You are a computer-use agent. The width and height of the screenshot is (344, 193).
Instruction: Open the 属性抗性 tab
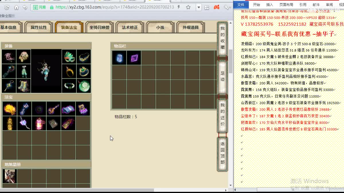[x=39, y=27]
